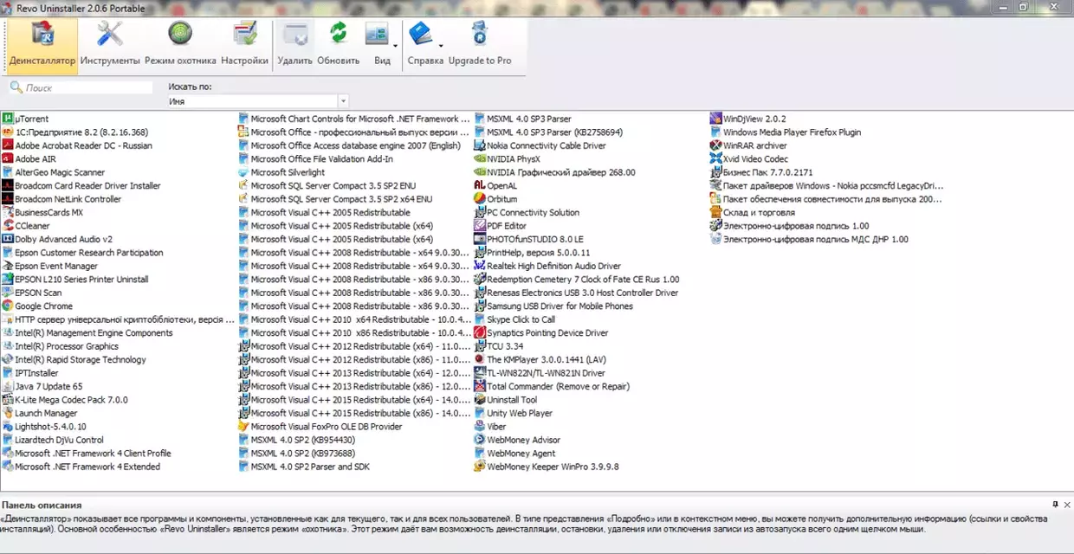Select Windows Media Player Firefox Plugin

coord(786,132)
